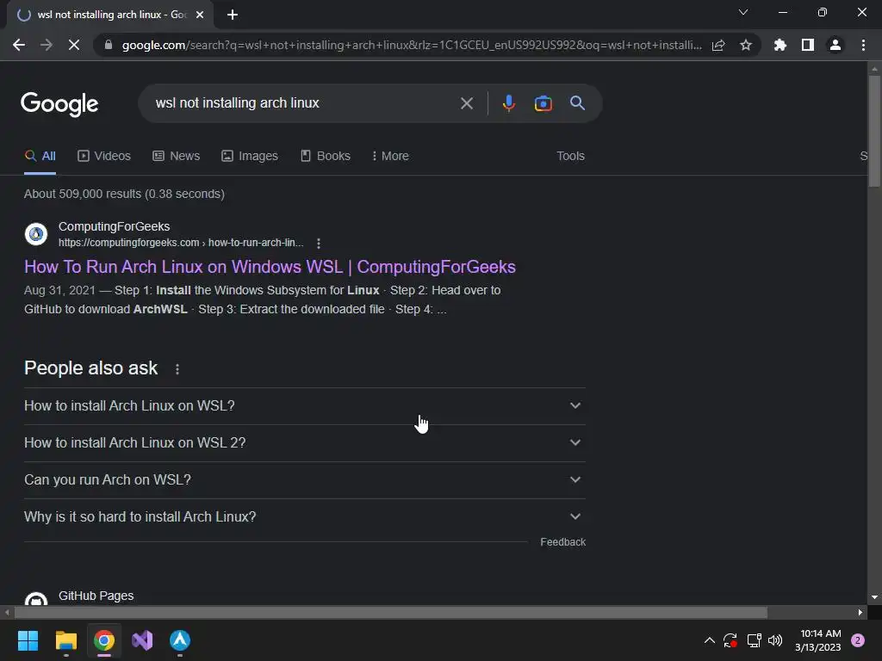
Task: Click the browser forward arrow
Action: pos(47,45)
